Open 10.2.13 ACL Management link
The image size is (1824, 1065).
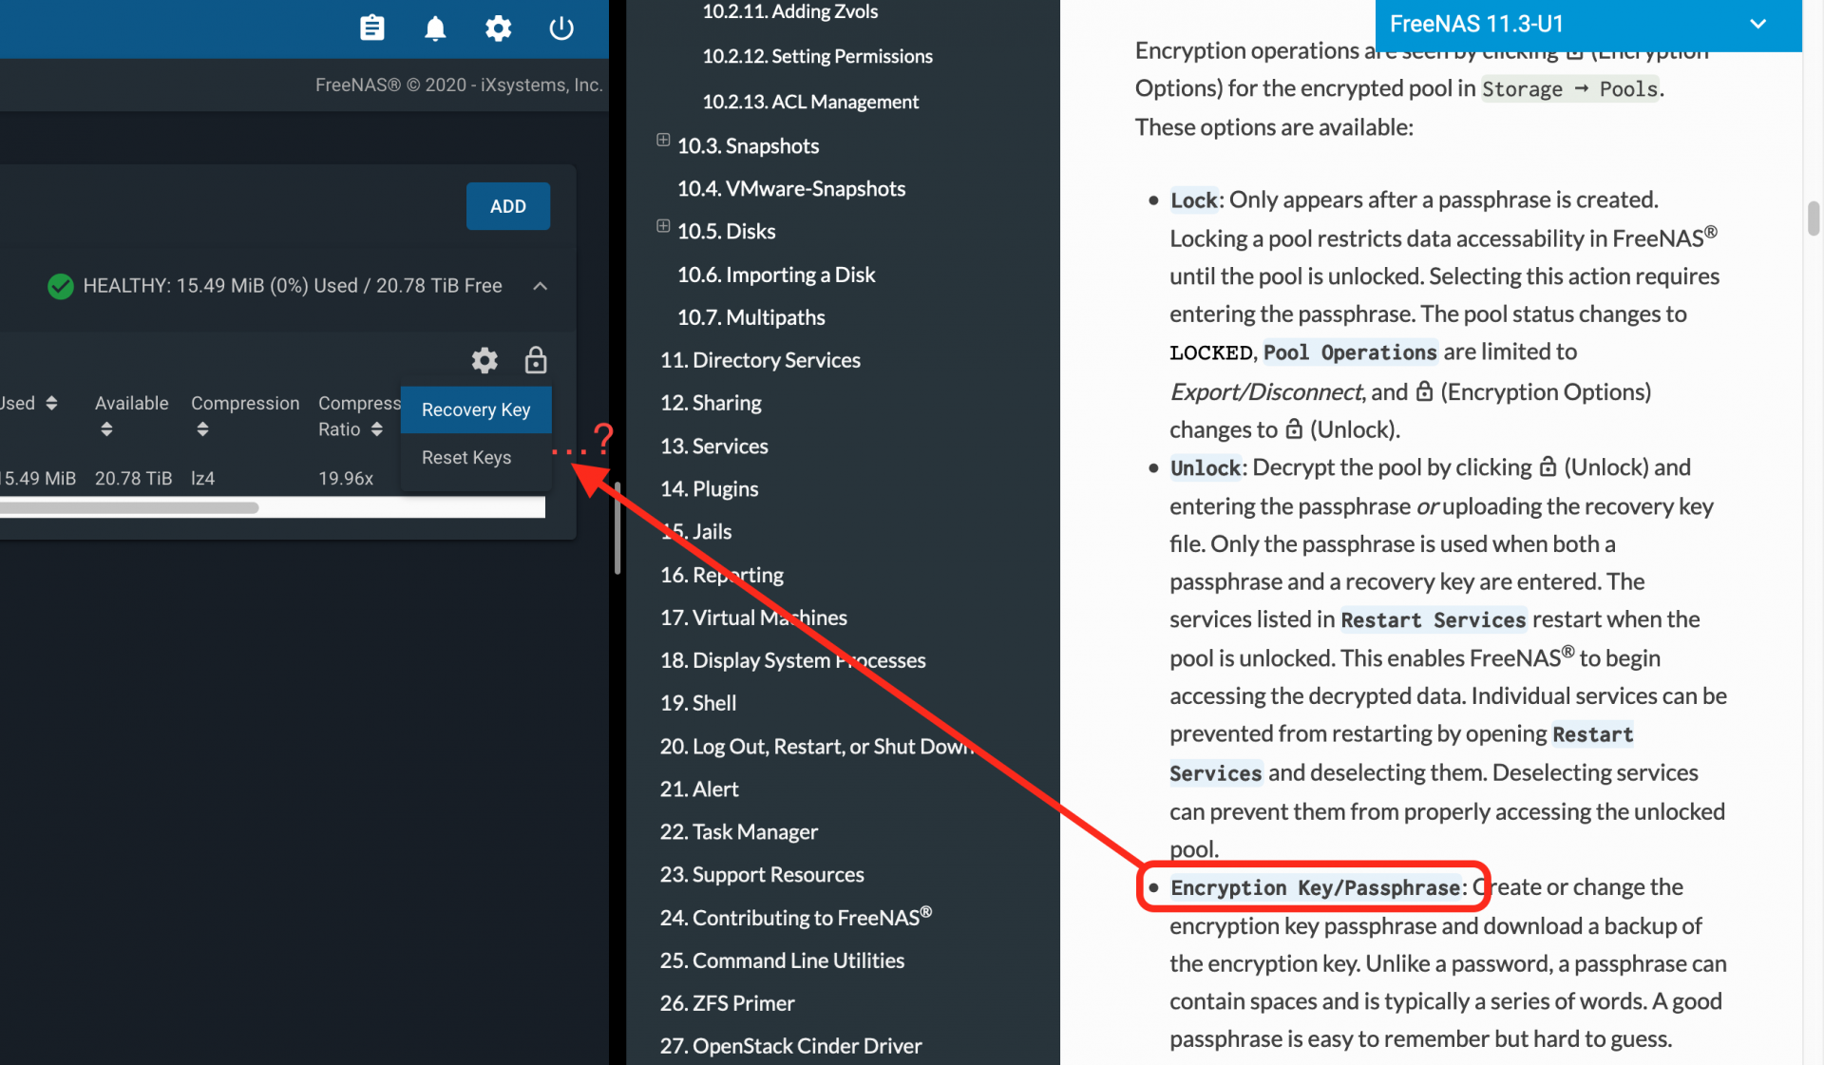[x=810, y=102]
